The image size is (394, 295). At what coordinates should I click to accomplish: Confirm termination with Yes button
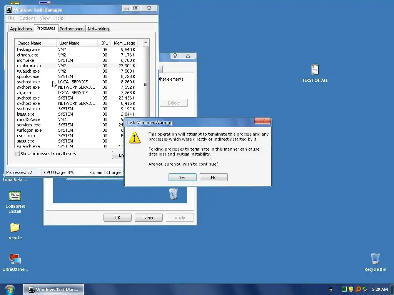(182, 177)
